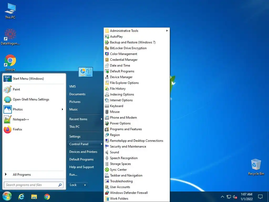Click This PC in the Start menu
The height and width of the screenshot is (202, 269).
point(74,127)
